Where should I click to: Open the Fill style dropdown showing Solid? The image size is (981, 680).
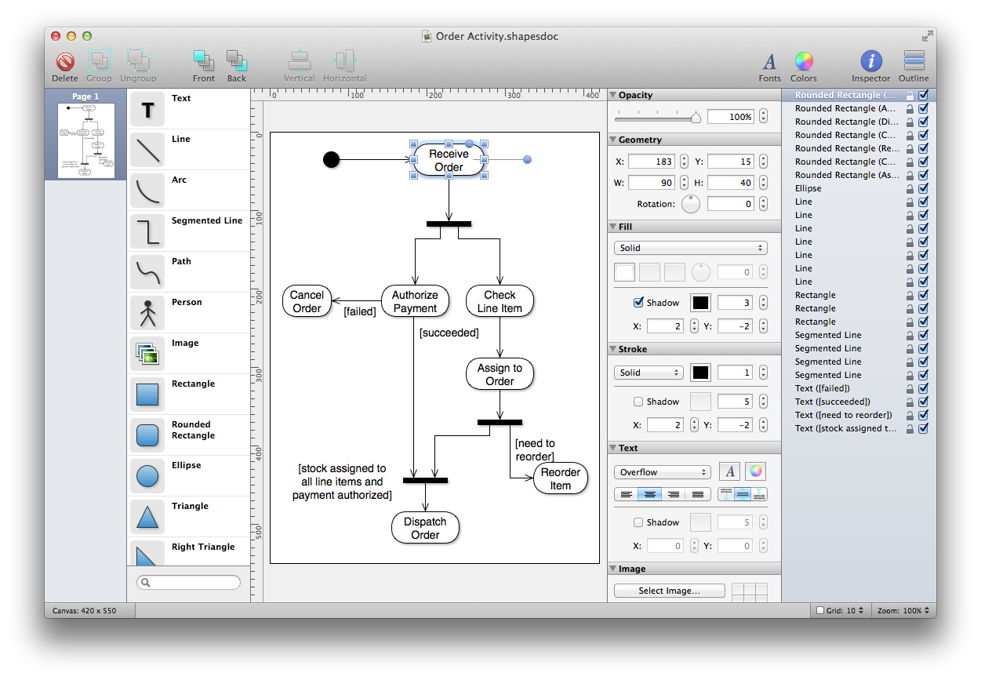pos(690,247)
